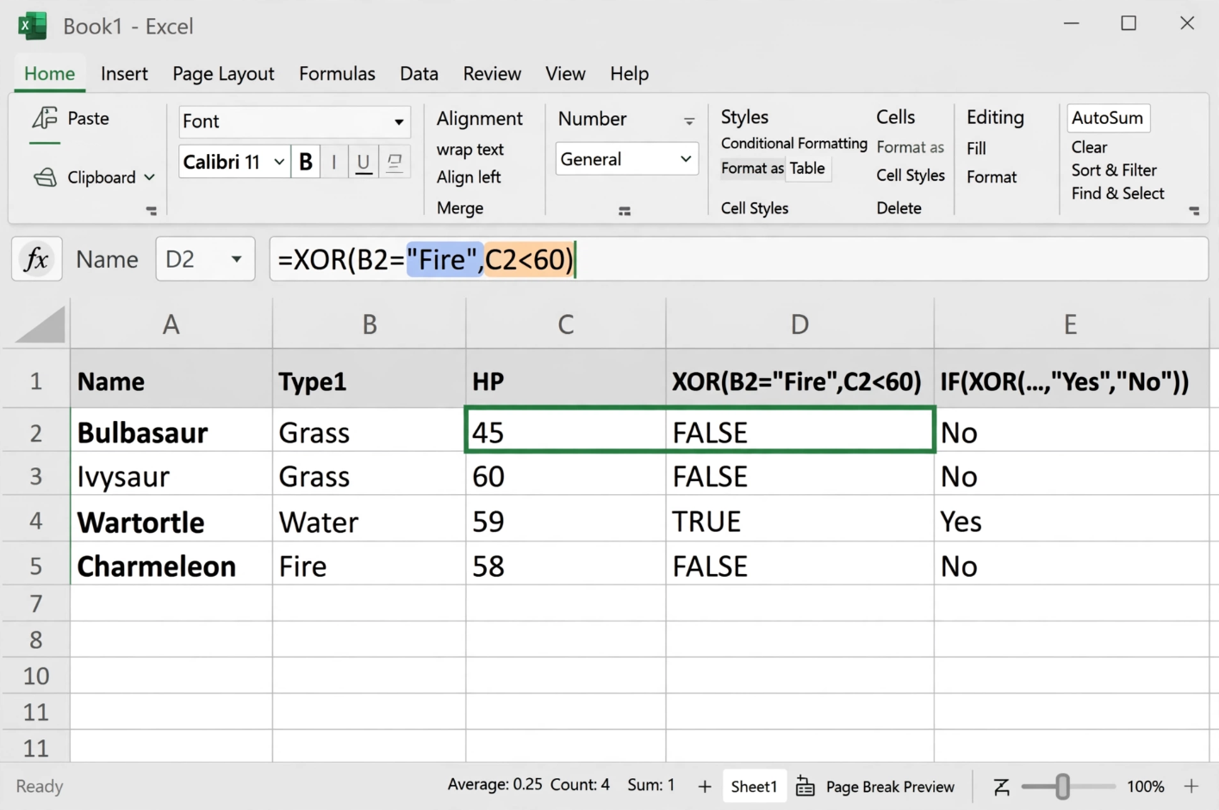Adjust the zoom slider handle
Viewport: 1219px width, 810px height.
(x=1062, y=786)
